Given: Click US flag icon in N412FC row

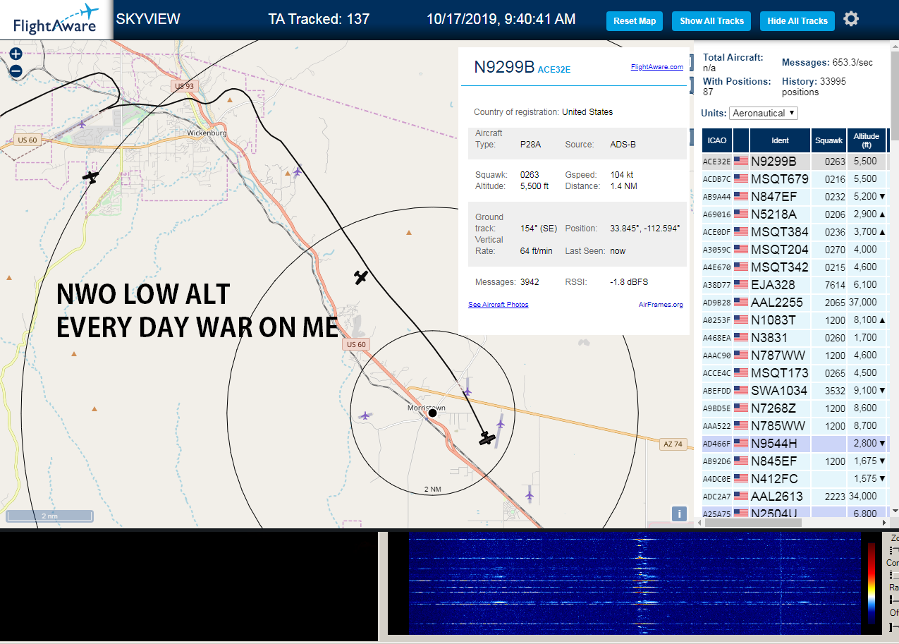Looking at the screenshot, I should point(741,478).
